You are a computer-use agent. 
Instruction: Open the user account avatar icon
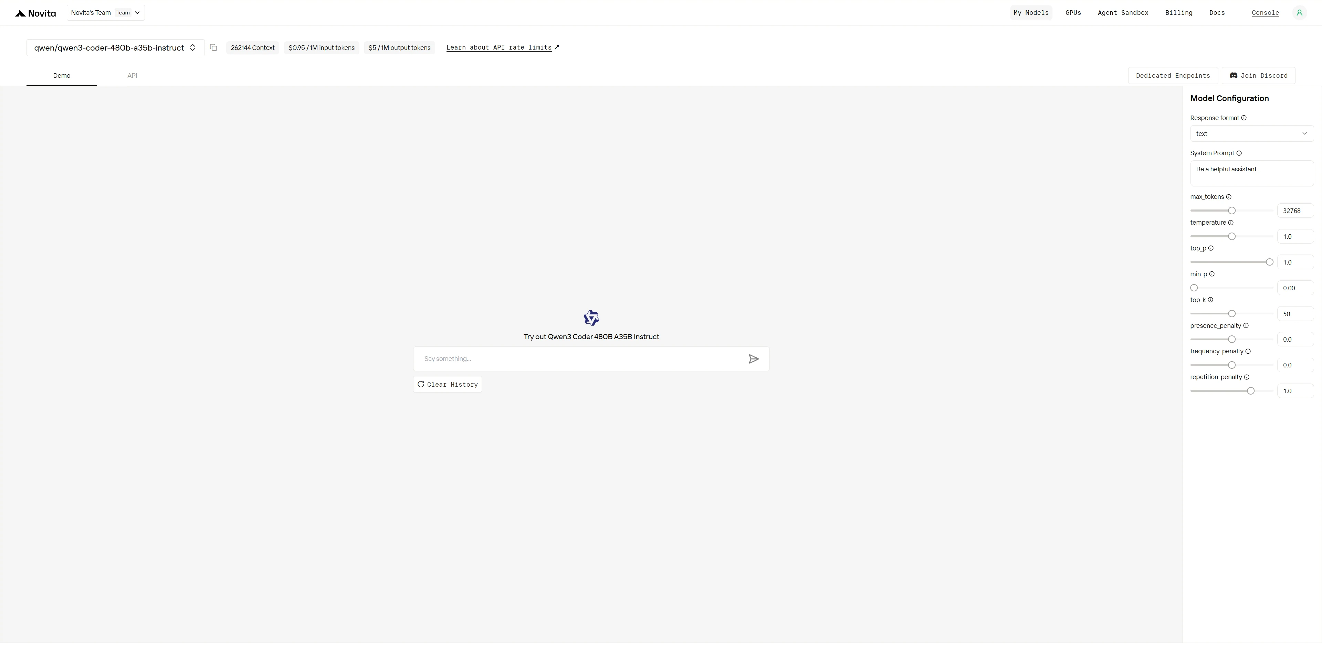pos(1299,13)
